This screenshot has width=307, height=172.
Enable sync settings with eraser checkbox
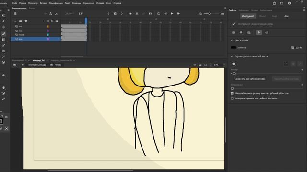[232, 98]
